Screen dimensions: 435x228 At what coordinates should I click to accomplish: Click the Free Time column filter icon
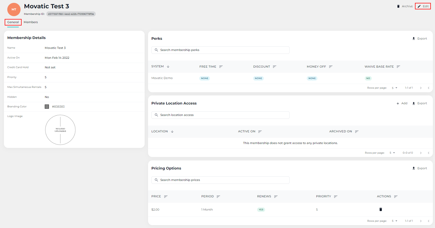click(221, 67)
